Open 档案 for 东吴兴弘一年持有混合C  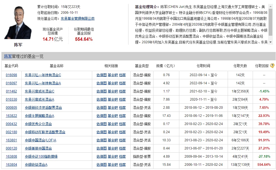(x=122, y=75)
